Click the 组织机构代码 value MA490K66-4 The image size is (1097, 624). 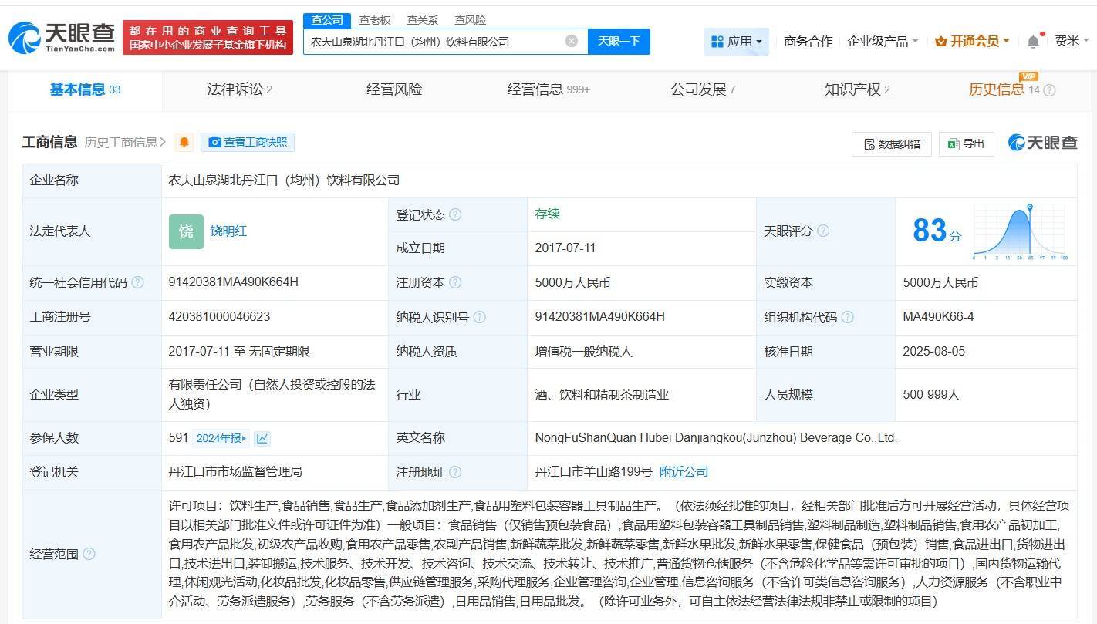[x=938, y=317]
